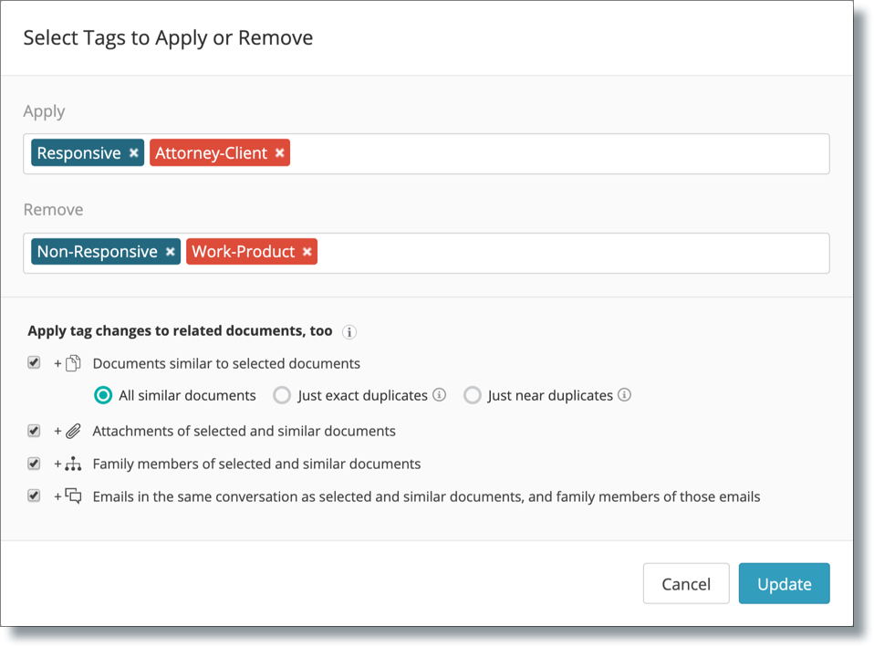Click the email conversation bubbles icon
Image resolution: width=874 pixels, height=647 pixels.
[73, 496]
